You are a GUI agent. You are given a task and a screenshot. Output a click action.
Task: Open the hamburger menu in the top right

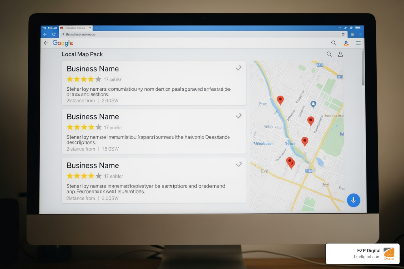pyautogui.click(x=358, y=43)
